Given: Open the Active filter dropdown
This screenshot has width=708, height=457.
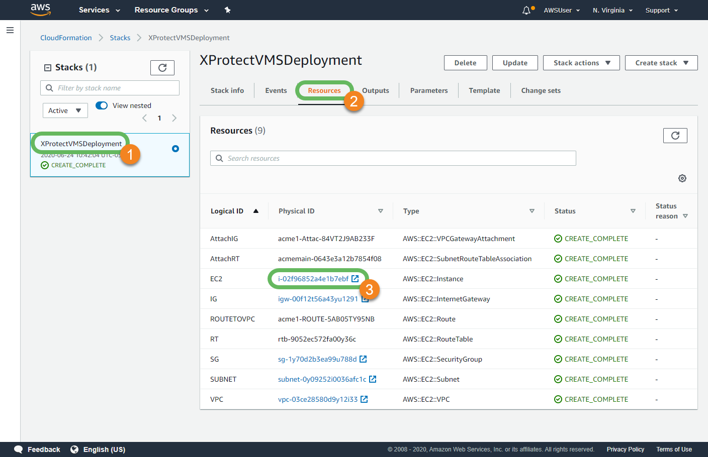Looking at the screenshot, I should tap(65, 110).
